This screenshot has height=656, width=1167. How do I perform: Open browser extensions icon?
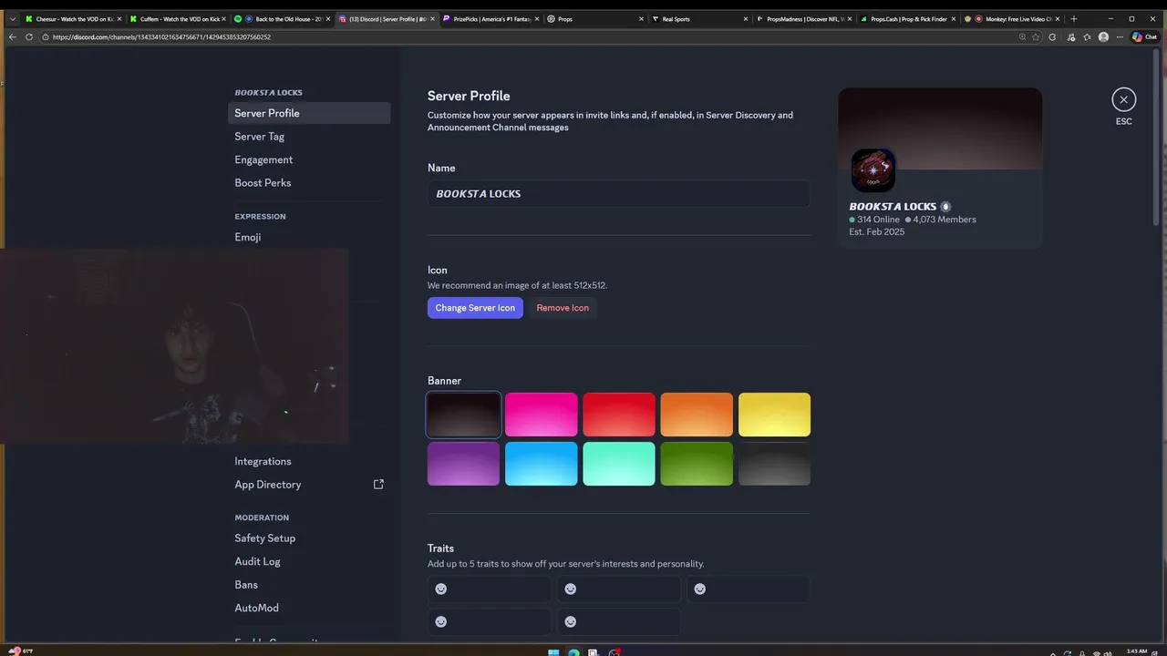(1053, 37)
